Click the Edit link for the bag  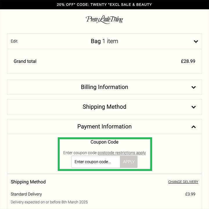[x=14, y=41]
